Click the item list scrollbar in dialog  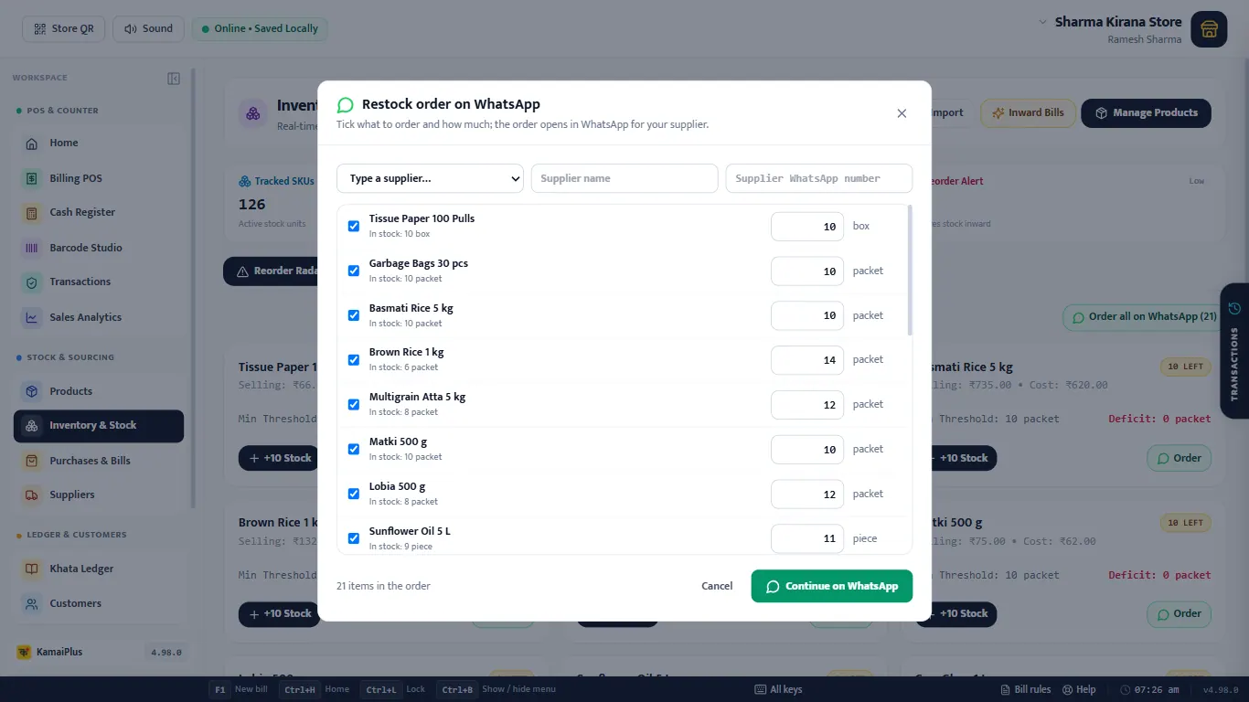[x=909, y=271]
